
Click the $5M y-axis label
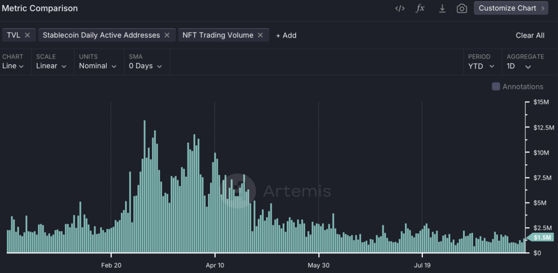pos(540,203)
